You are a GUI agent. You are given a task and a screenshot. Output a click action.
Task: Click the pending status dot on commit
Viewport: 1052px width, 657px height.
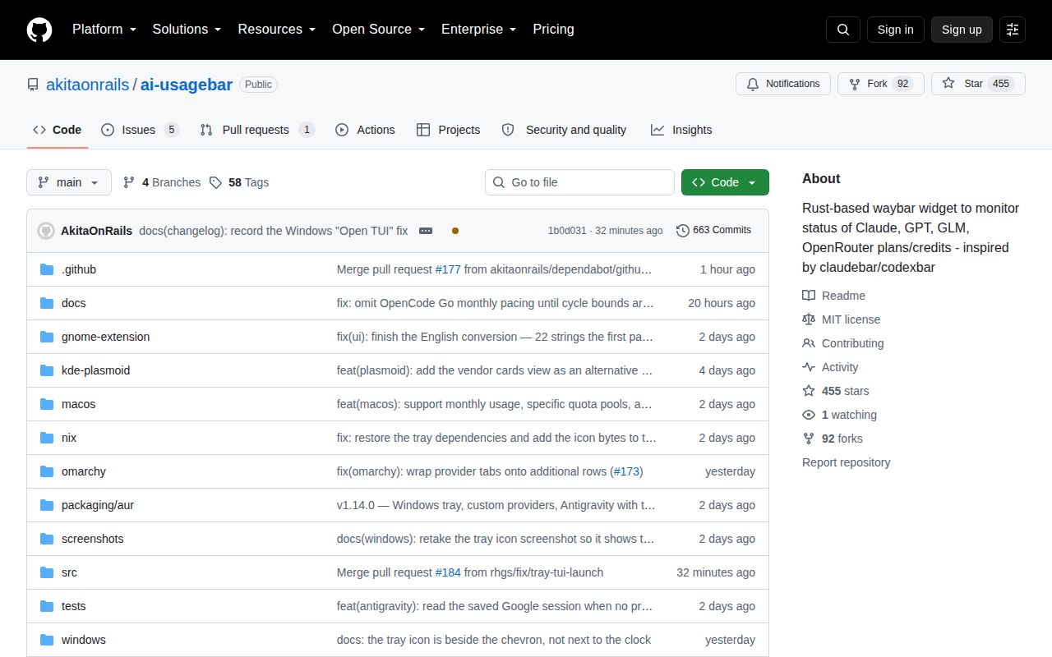pyautogui.click(x=455, y=231)
